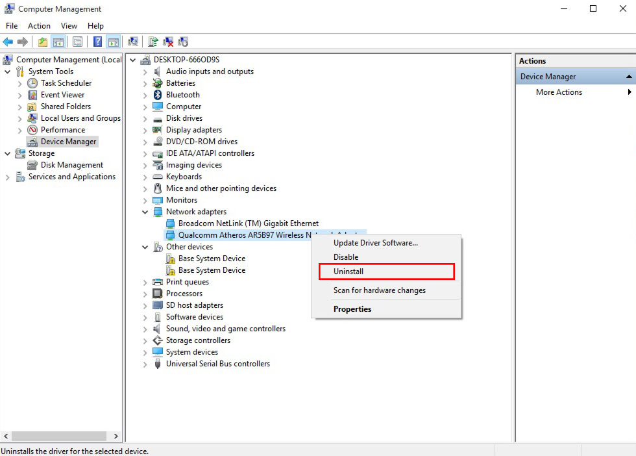636x456 pixels.
Task: Click the Shared Folders icon
Action: [x=32, y=107]
